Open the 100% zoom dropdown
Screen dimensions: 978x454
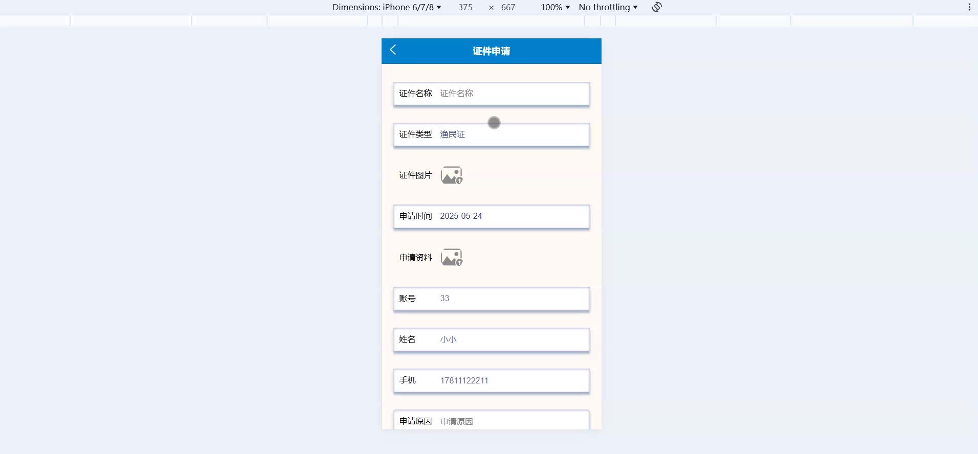555,7
